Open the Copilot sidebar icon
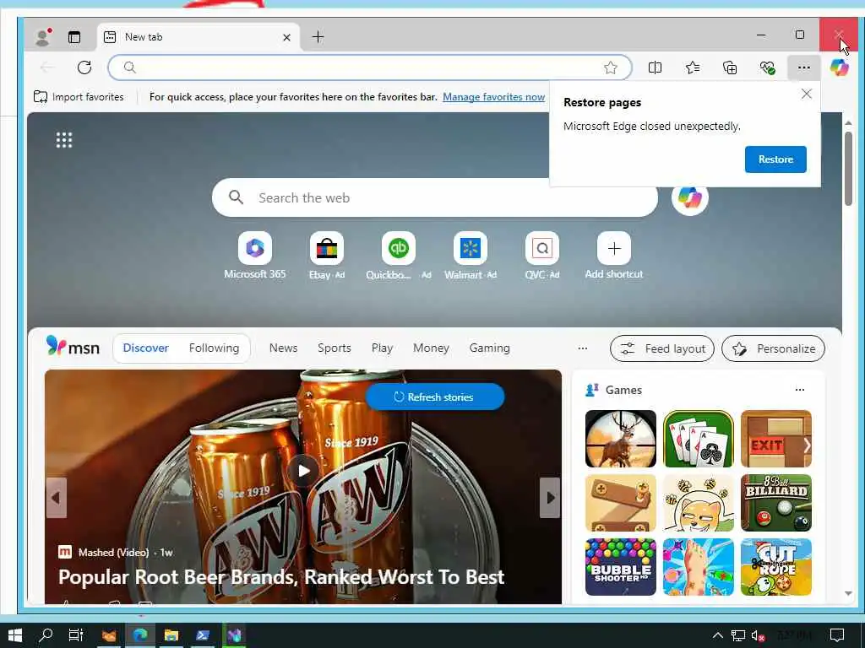 839,67
